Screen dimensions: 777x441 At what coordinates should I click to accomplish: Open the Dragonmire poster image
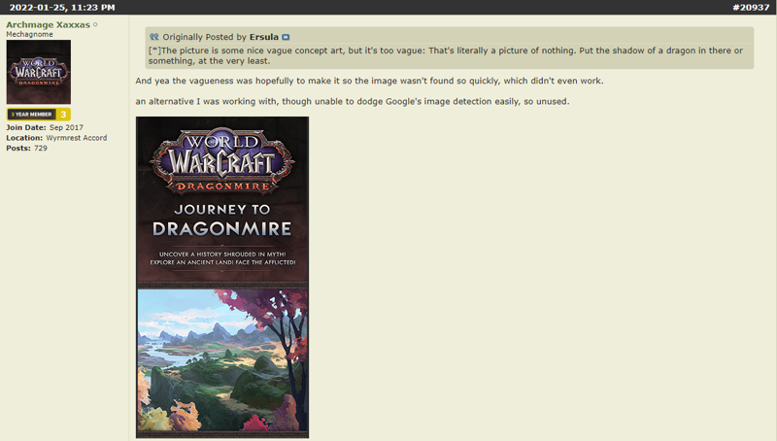point(222,278)
